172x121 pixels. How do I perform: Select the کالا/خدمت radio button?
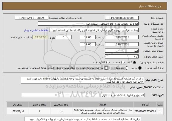(108, 62)
